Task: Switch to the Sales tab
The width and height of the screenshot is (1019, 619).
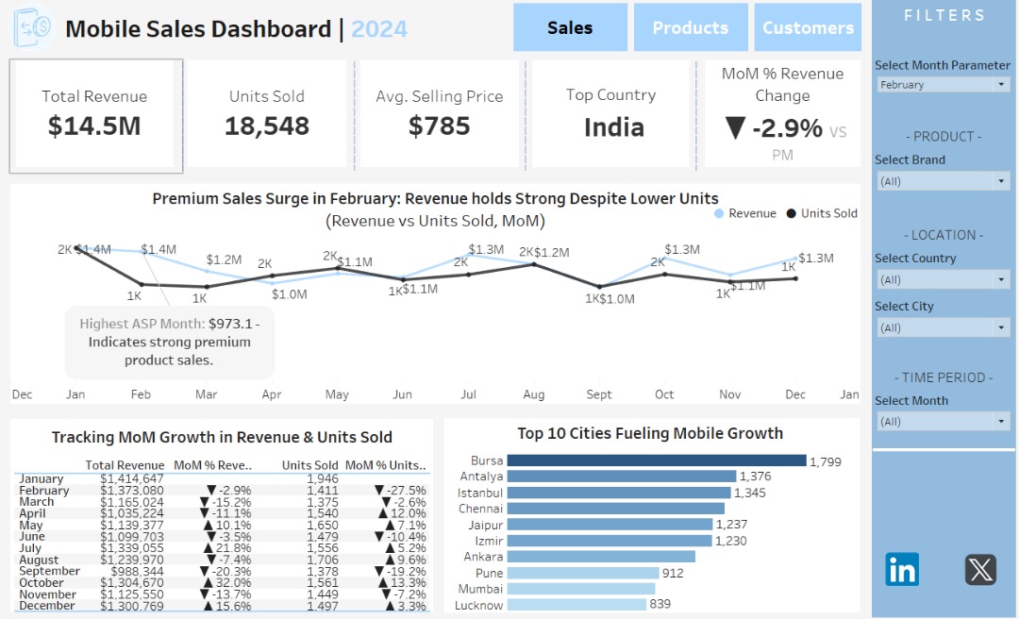Action: click(570, 27)
